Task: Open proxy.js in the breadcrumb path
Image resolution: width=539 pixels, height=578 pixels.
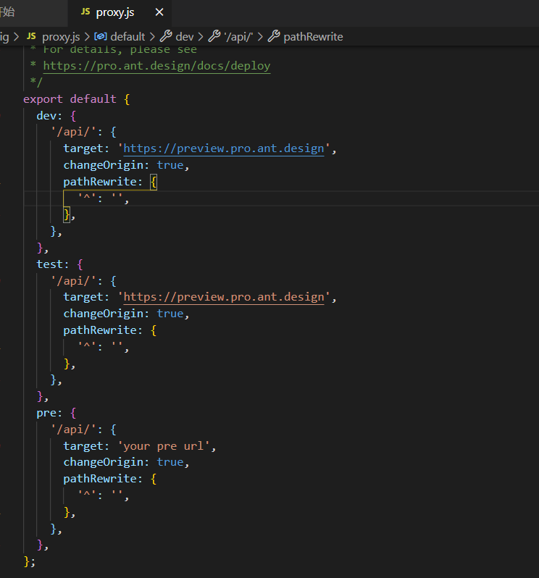Action: tap(61, 37)
